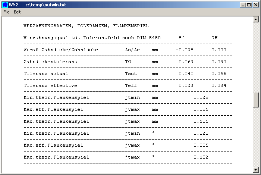Place cursor on VERZAHNUNGSDATEN heading line
Viewport: 261px width, 175px height.
tap(86, 26)
